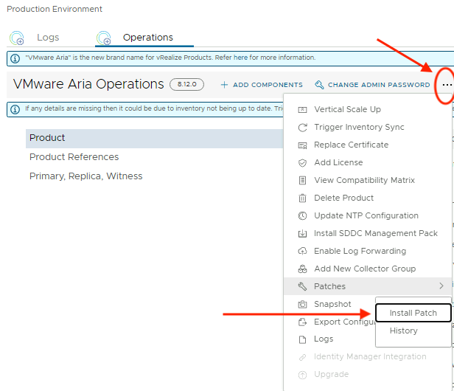454x391 pixels.
Task: Follow the 'here' link in brand banner
Action: coord(240,58)
